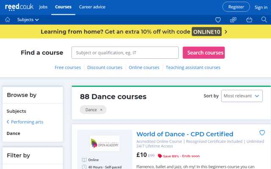Switch to the Jobs tab
Viewport: 271px width, 169px height.
click(43, 7)
